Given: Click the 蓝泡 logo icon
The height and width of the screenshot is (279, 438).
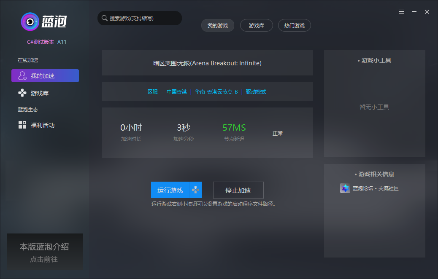Looking at the screenshot, I should [30, 21].
